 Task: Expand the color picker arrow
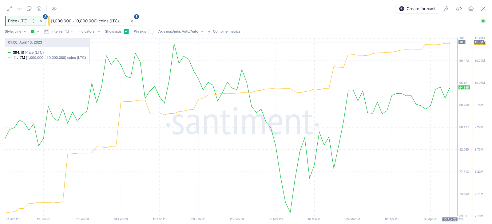click(38, 32)
